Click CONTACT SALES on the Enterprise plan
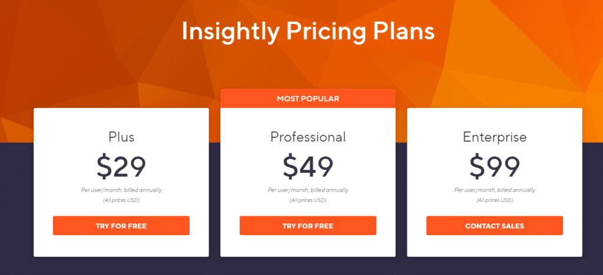This screenshot has width=603, height=275. tap(495, 226)
